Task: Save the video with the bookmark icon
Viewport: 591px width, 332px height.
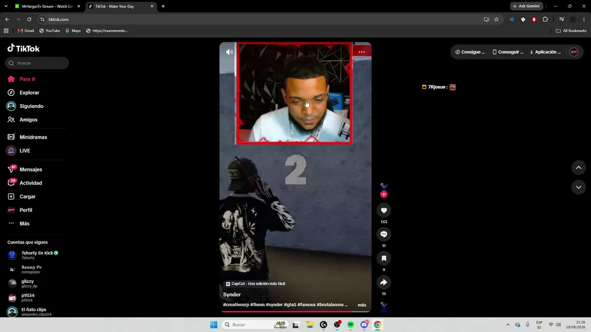Action: tap(384, 258)
